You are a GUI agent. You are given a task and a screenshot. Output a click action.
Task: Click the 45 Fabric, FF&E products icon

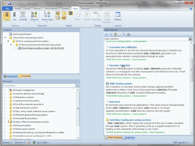tap(11, 122)
